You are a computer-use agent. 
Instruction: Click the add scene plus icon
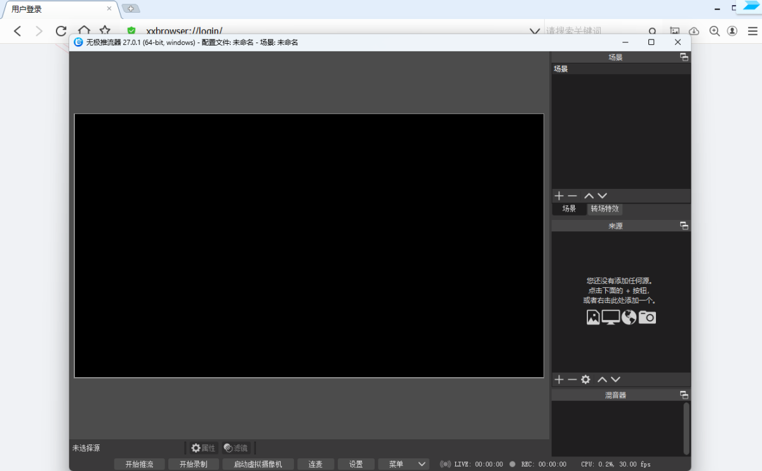559,196
